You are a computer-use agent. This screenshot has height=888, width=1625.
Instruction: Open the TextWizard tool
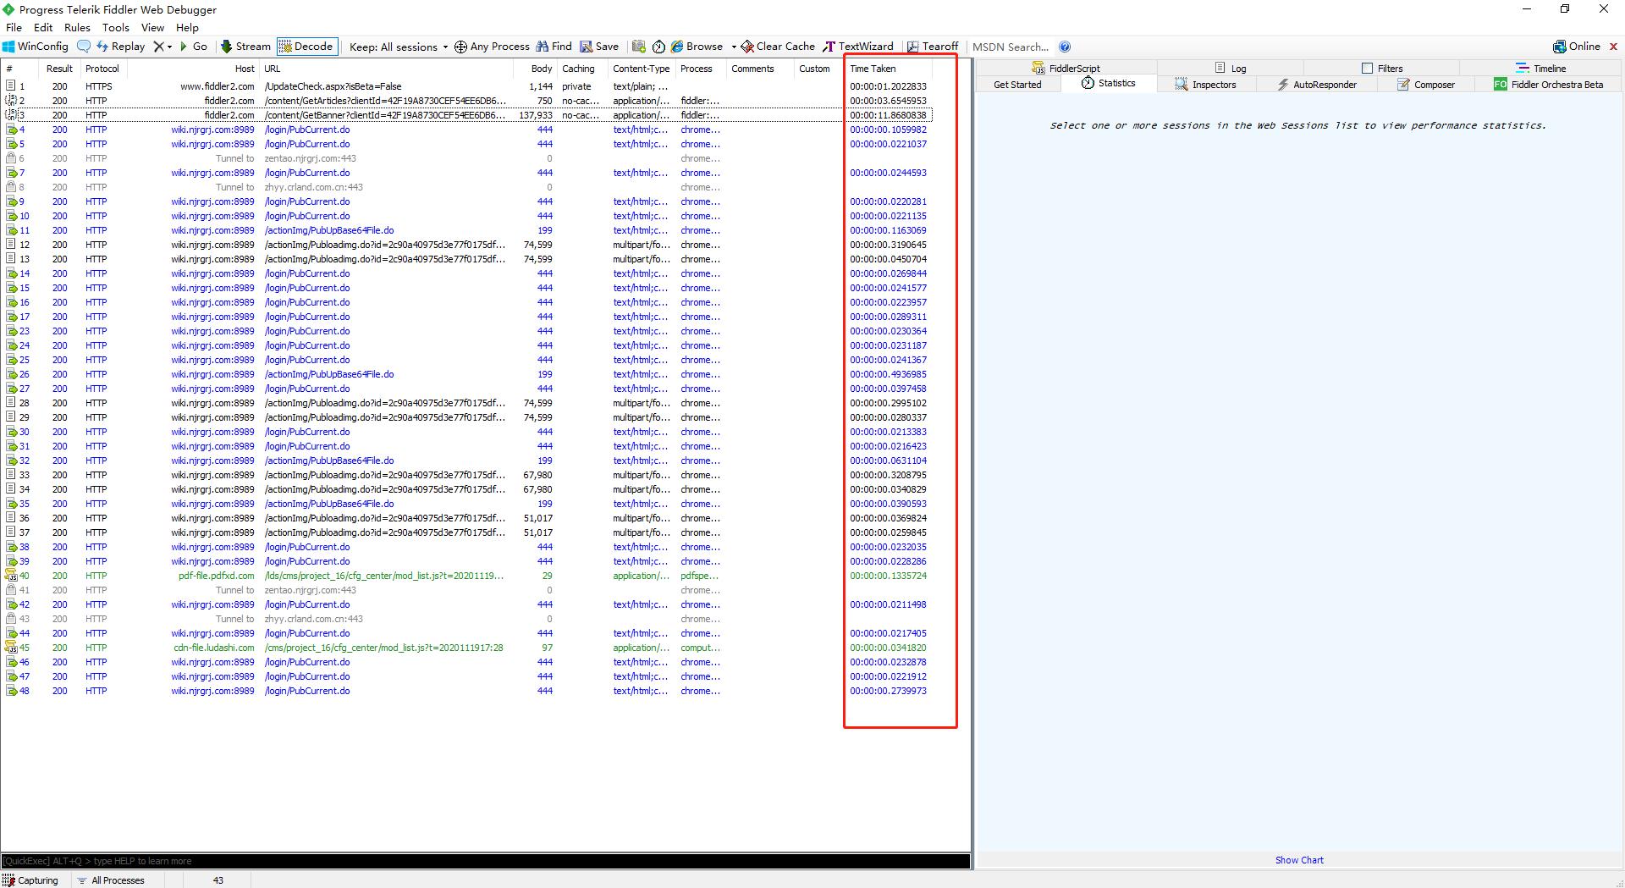858,47
